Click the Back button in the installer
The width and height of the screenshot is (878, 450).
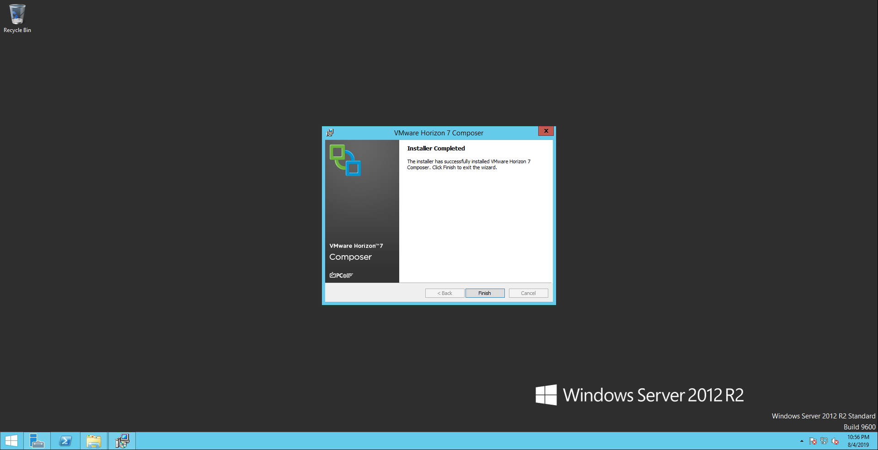[x=444, y=293]
